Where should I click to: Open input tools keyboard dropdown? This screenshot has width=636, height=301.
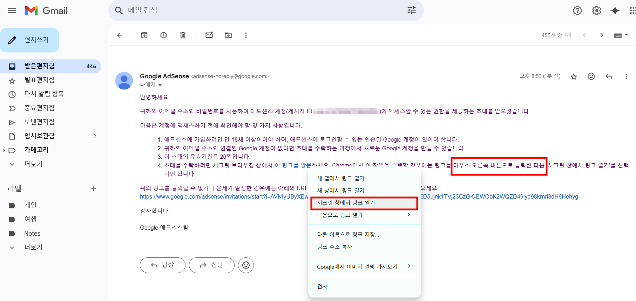(621, 35)
